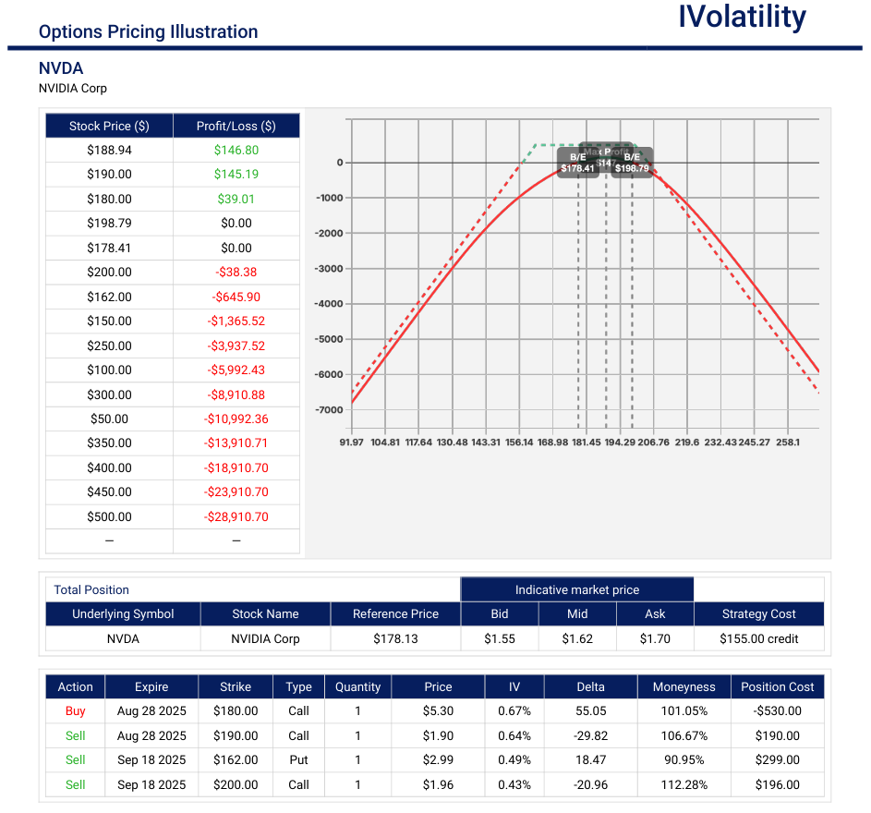Click the 55.05 delta value

point(590,711)
